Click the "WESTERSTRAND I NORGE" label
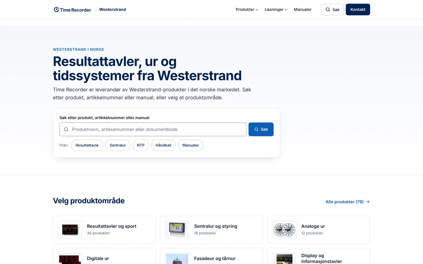Image resolution: width=423 pixels, height=264 pixels. 78,49
